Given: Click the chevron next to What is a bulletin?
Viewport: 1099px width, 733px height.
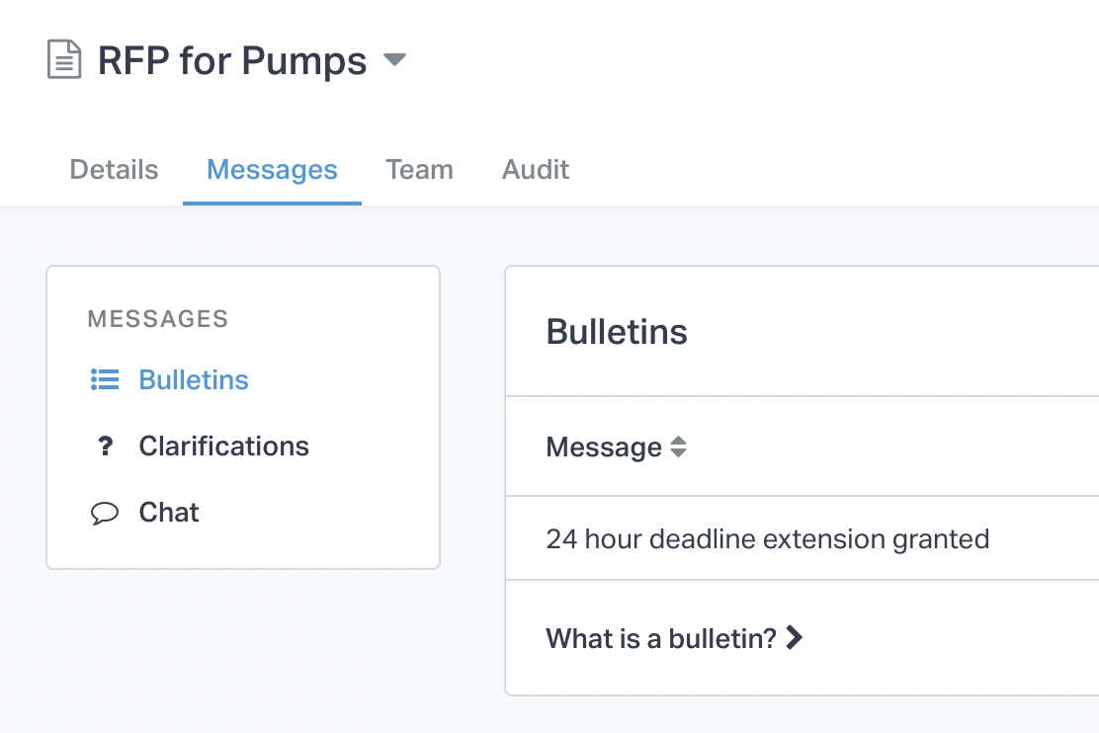Looking at the screenshot, I should coord(794,638).
